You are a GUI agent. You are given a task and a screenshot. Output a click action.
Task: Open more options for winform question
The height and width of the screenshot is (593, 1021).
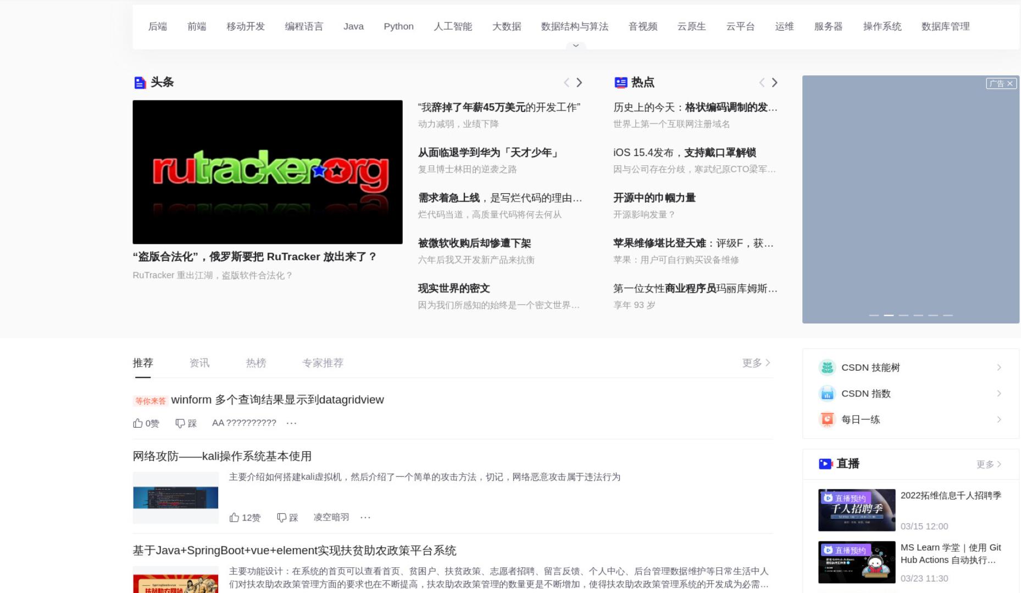pos(292,423)
